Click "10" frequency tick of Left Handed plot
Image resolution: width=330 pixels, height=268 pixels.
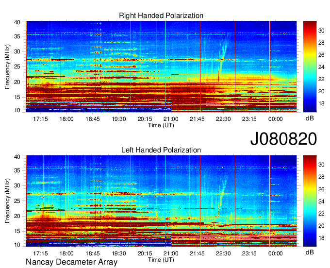pyautogui.click(x=17, y=245)
